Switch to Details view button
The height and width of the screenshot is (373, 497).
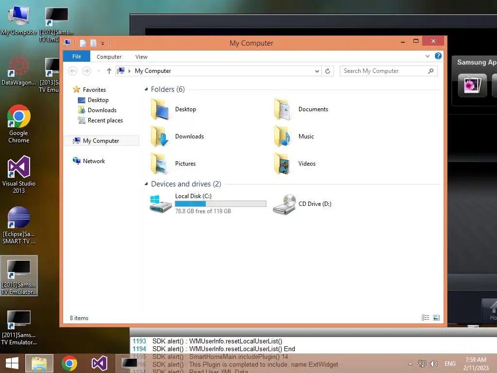[425, 318]
